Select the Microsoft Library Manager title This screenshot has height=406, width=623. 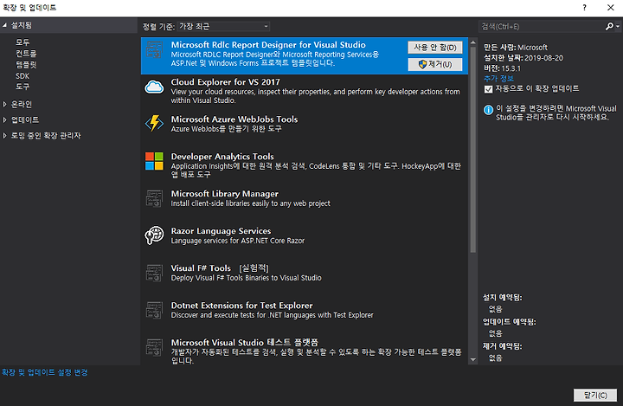pyautogui.click(x=224, y=194)
